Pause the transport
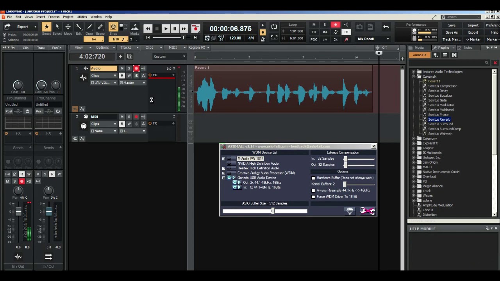Image resolution: width=500 pixels, height=281 pixels. (175, 28)
